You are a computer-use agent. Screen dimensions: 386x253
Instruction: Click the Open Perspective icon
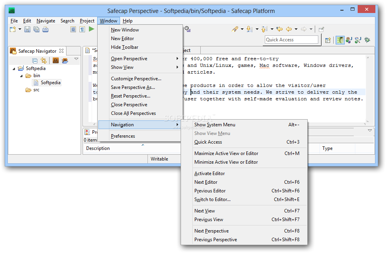[x=328, y=40]
